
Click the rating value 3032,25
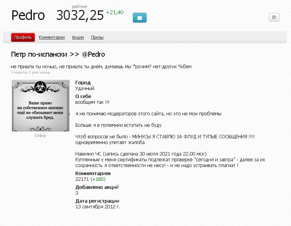click(x=80, y=15)
